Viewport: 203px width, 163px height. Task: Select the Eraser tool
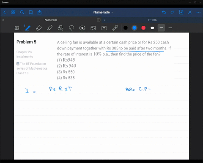(x=38, y=28)
